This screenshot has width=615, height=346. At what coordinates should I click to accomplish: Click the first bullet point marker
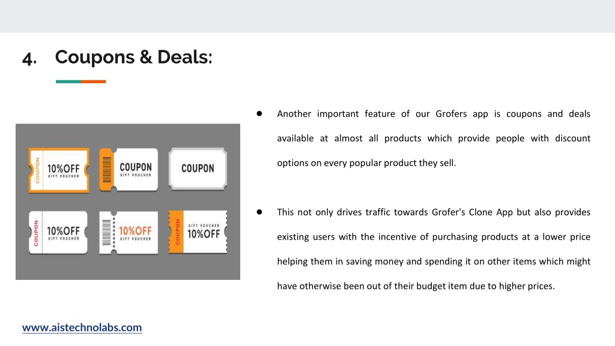click(259, 114)
